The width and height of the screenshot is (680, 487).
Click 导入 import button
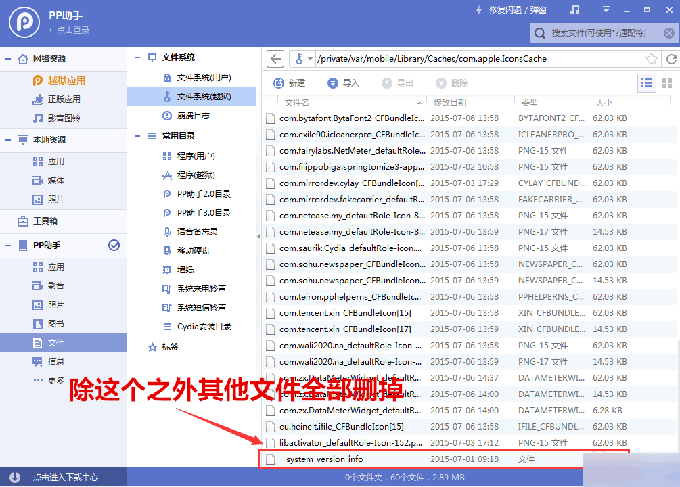344,83
